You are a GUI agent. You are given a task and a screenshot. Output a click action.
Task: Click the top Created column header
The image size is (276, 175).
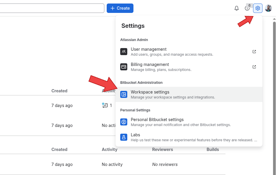[59, 91]
